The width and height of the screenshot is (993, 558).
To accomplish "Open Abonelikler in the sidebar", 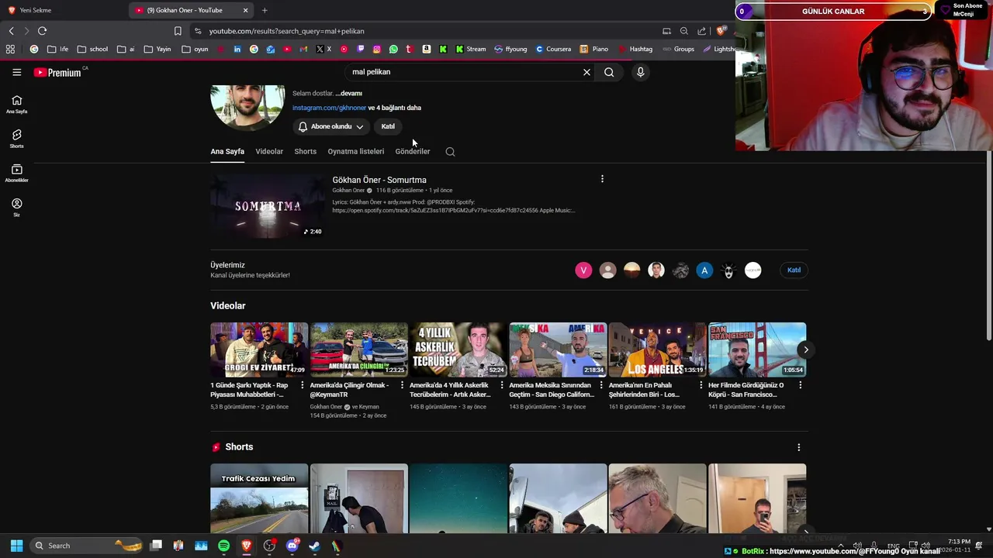I will click(16, 173).
